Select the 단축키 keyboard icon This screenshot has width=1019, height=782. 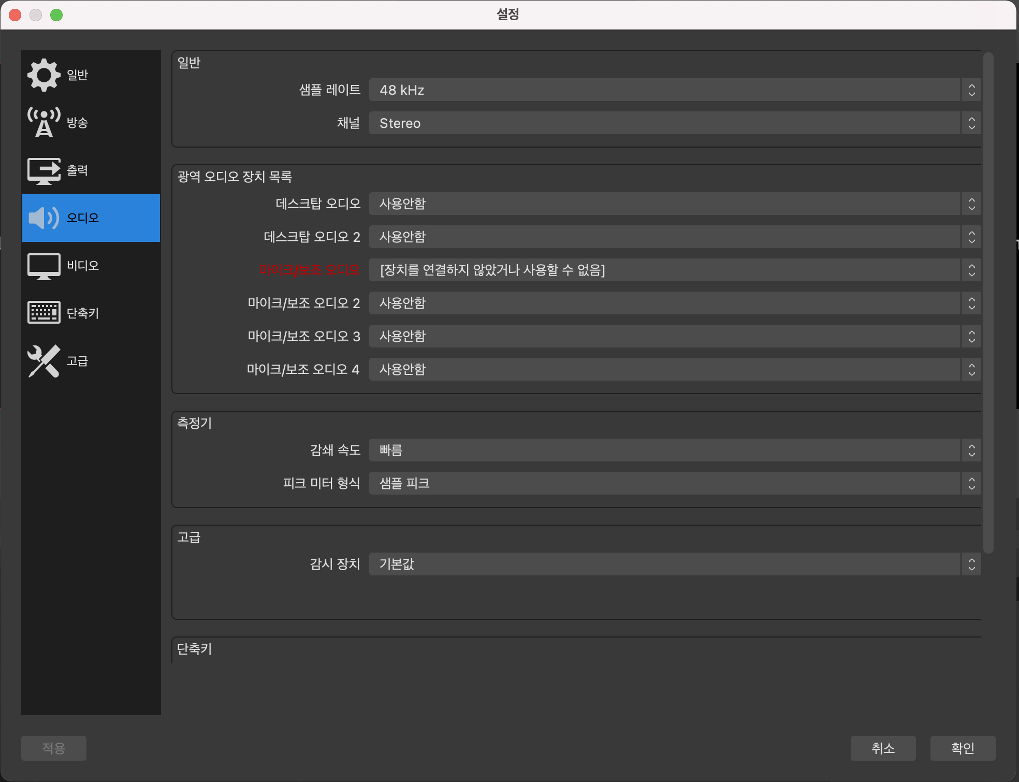point(43,313)
